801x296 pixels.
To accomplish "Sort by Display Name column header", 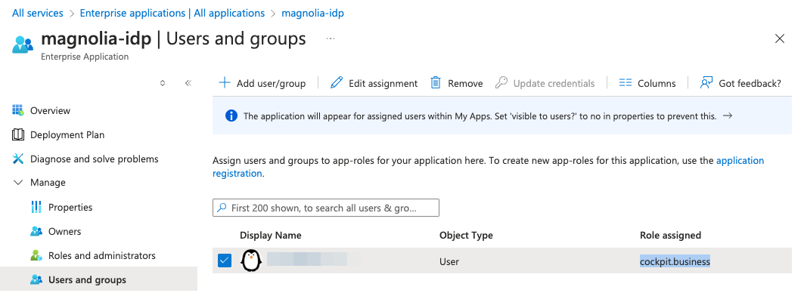I will click(270, 236).
